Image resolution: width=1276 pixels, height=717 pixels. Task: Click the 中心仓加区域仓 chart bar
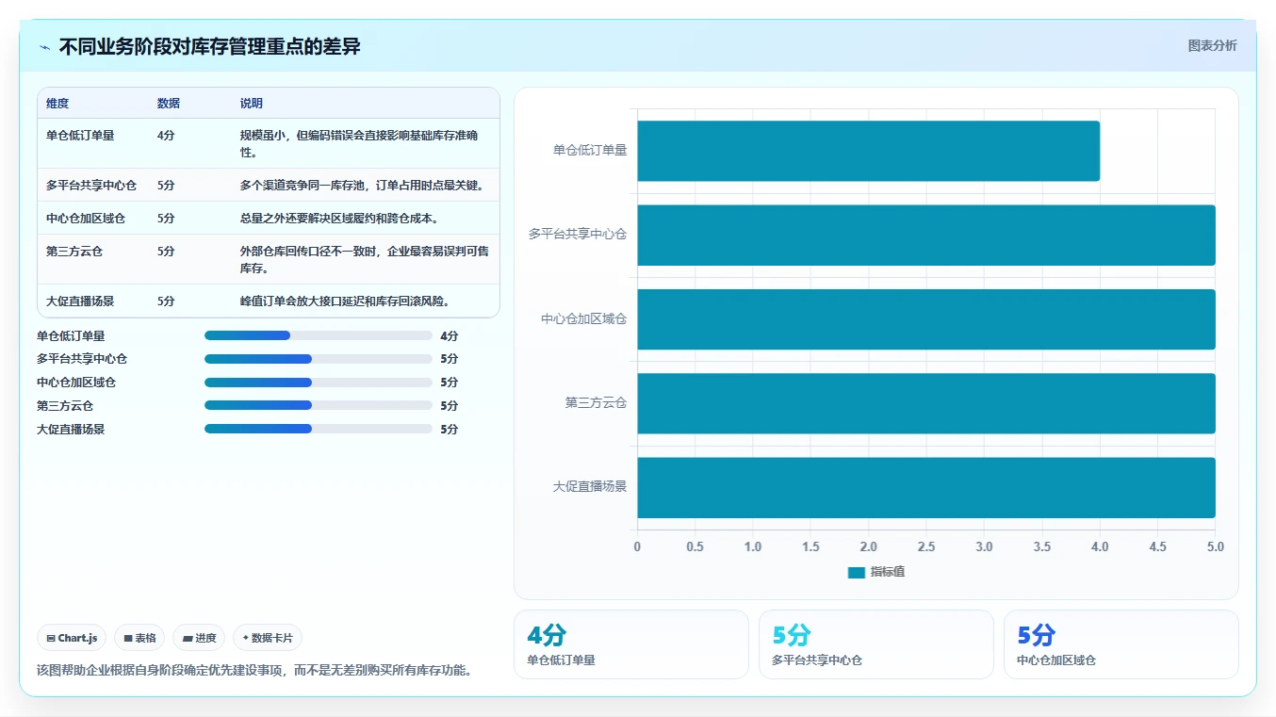[x=926, y=319]
